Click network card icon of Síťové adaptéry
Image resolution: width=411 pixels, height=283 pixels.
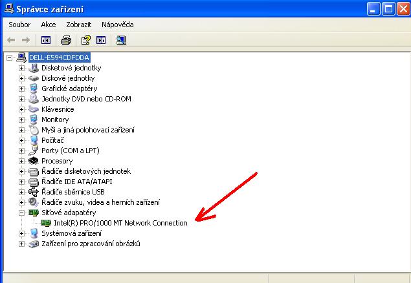[34, 213]
